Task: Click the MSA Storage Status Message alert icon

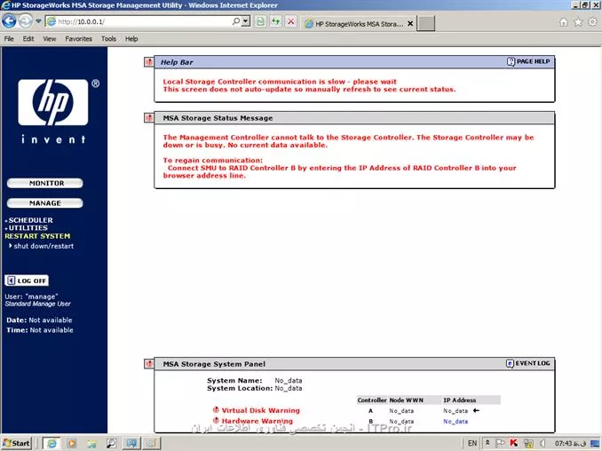Action: 149,118
